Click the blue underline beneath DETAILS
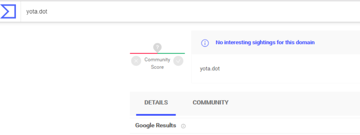360x135 pixels. tap(156, 115)
